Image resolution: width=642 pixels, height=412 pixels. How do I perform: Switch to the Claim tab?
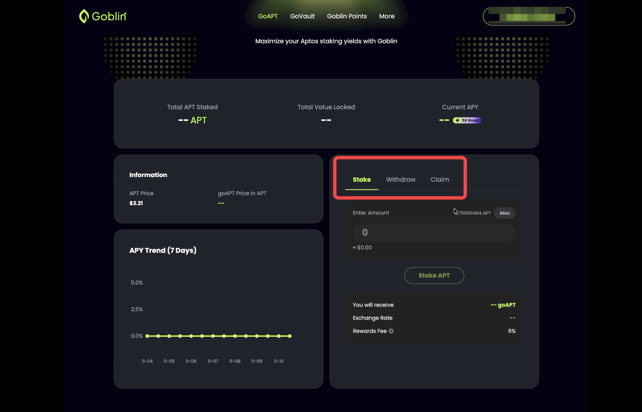(x=440, y=180)
